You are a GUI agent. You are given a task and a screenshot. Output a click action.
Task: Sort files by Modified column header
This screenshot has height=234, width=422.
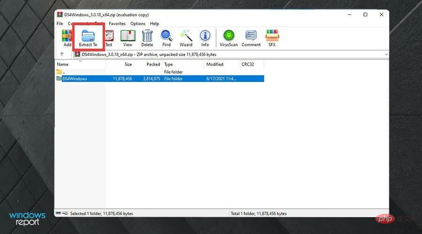pos(215,64)
